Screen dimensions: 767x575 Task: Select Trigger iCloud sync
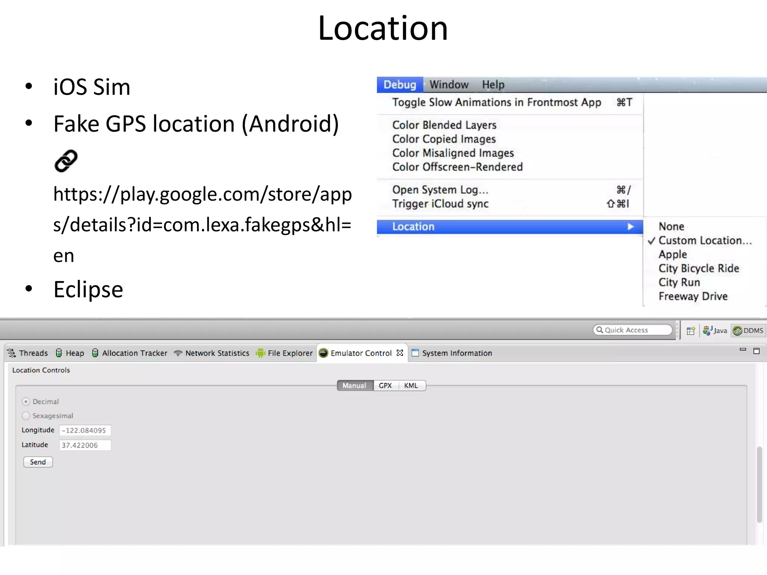coord(510,204)
